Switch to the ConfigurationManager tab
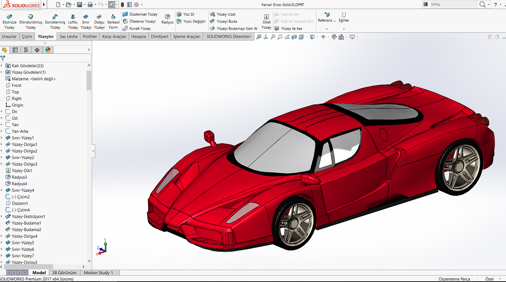This screenshot has height=282, width=506. pyautogui.click(x=26, y=50)
